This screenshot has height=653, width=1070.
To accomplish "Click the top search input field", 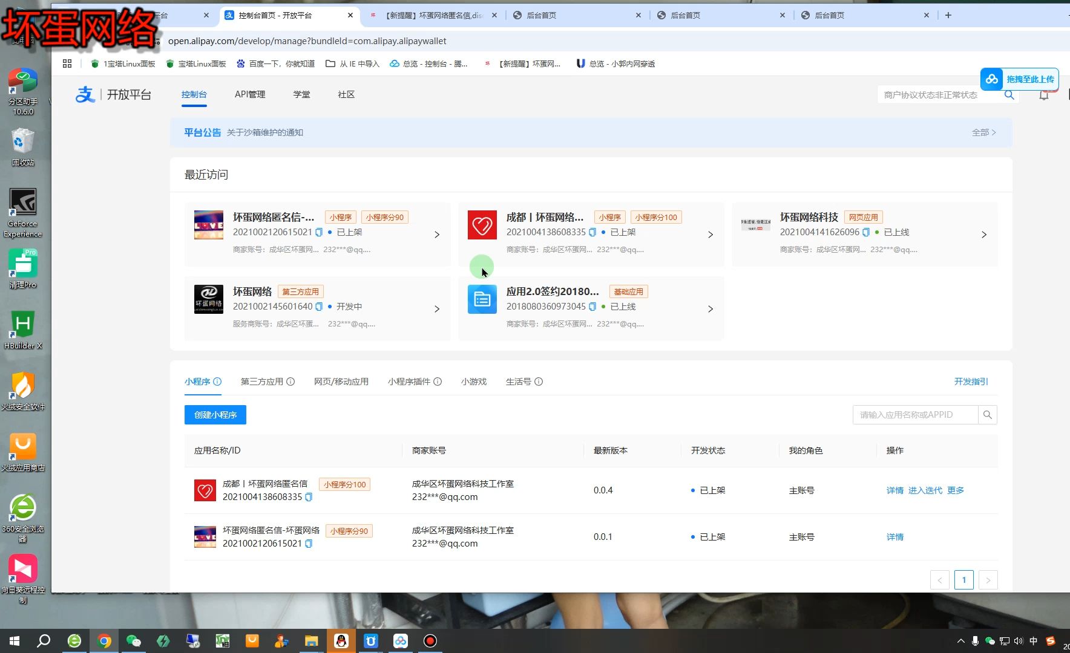I will [x=938, y=95].
